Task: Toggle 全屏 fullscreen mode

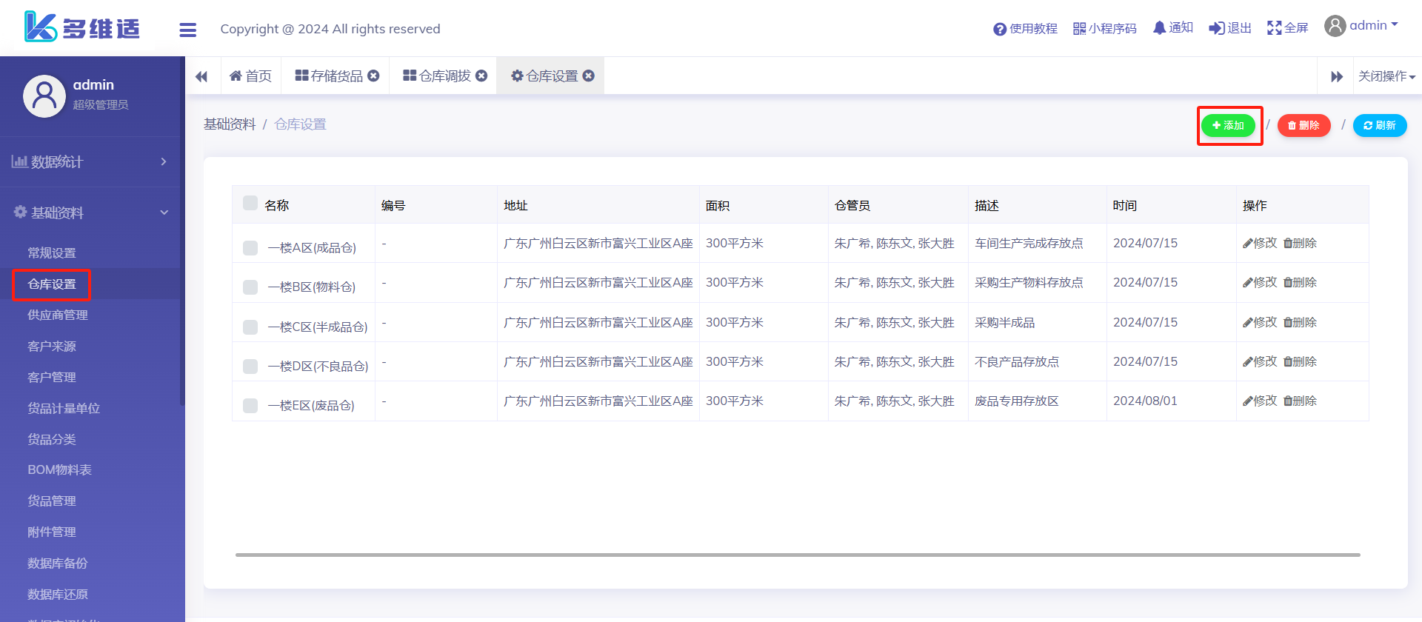Action: pos(1274,28)
